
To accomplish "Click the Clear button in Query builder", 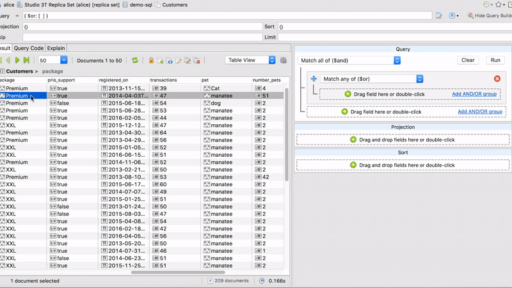I will (x=468, y=60).
